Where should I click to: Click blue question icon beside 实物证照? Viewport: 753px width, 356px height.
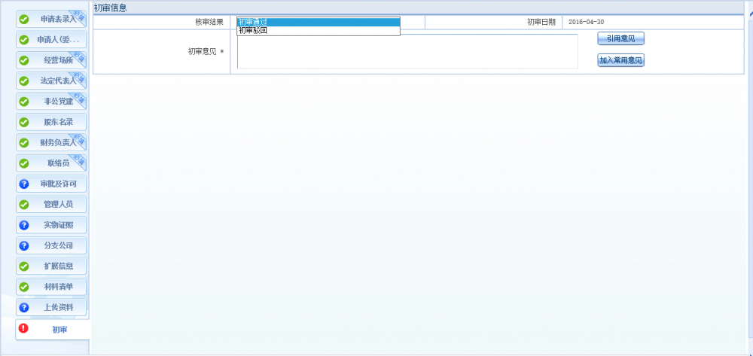coord(23,225)
